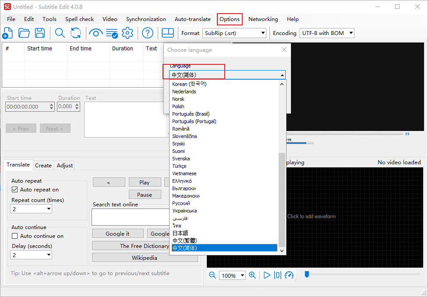Select Svenska from the language list
This screenshot has height=297, width=428.
(x=181, y=159)
